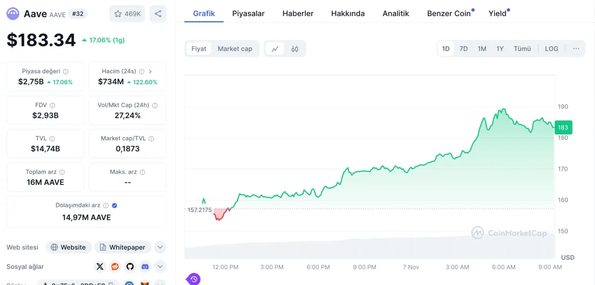This screenshot has width=595, height=285.
Task: Open the chart three-dots more menu
Action: [x=576, y=49]
